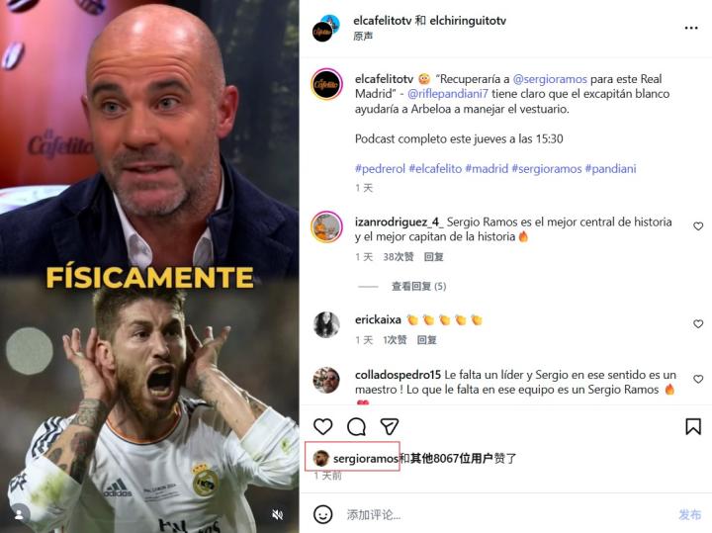The width and height of the screenshot is (712, 533).
Task: Expand 查看回复 (5) replies
Action: 418,287
